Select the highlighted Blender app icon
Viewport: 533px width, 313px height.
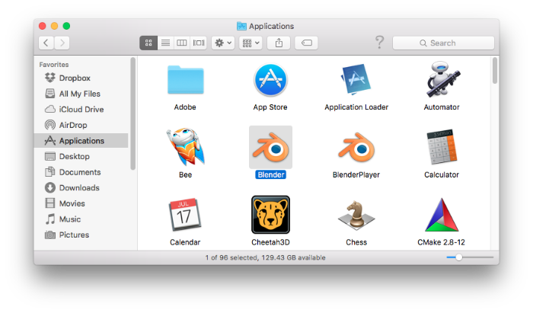pyautogui.click(x=270, y=148)
